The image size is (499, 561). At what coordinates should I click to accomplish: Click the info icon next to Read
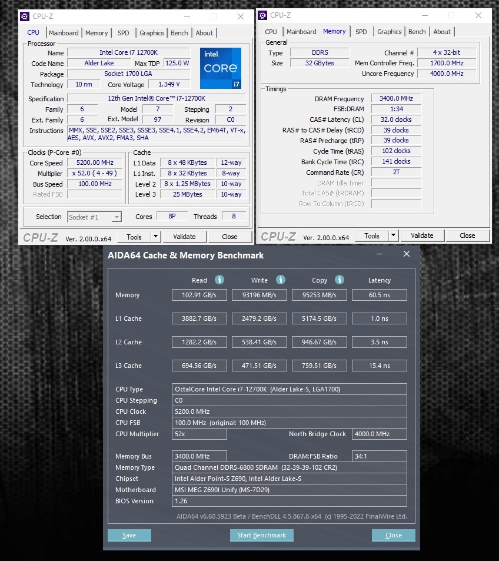(x=219, y=280)
